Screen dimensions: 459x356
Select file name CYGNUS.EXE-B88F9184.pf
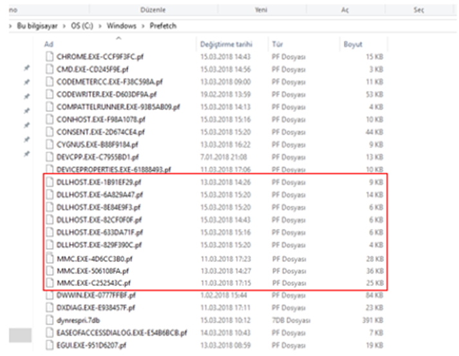click(97, 145)
